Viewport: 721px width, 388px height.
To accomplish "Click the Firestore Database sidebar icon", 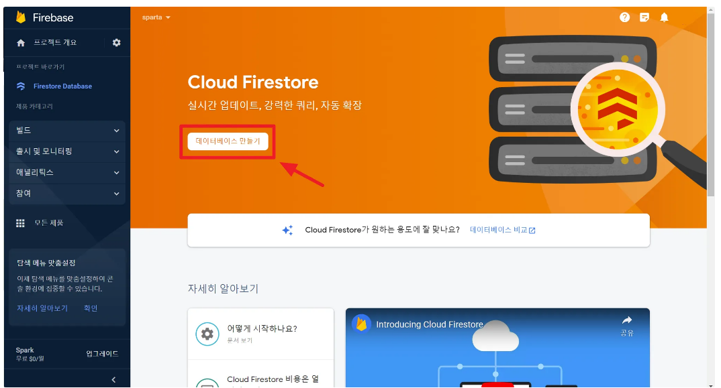I will tap(21, 86).
